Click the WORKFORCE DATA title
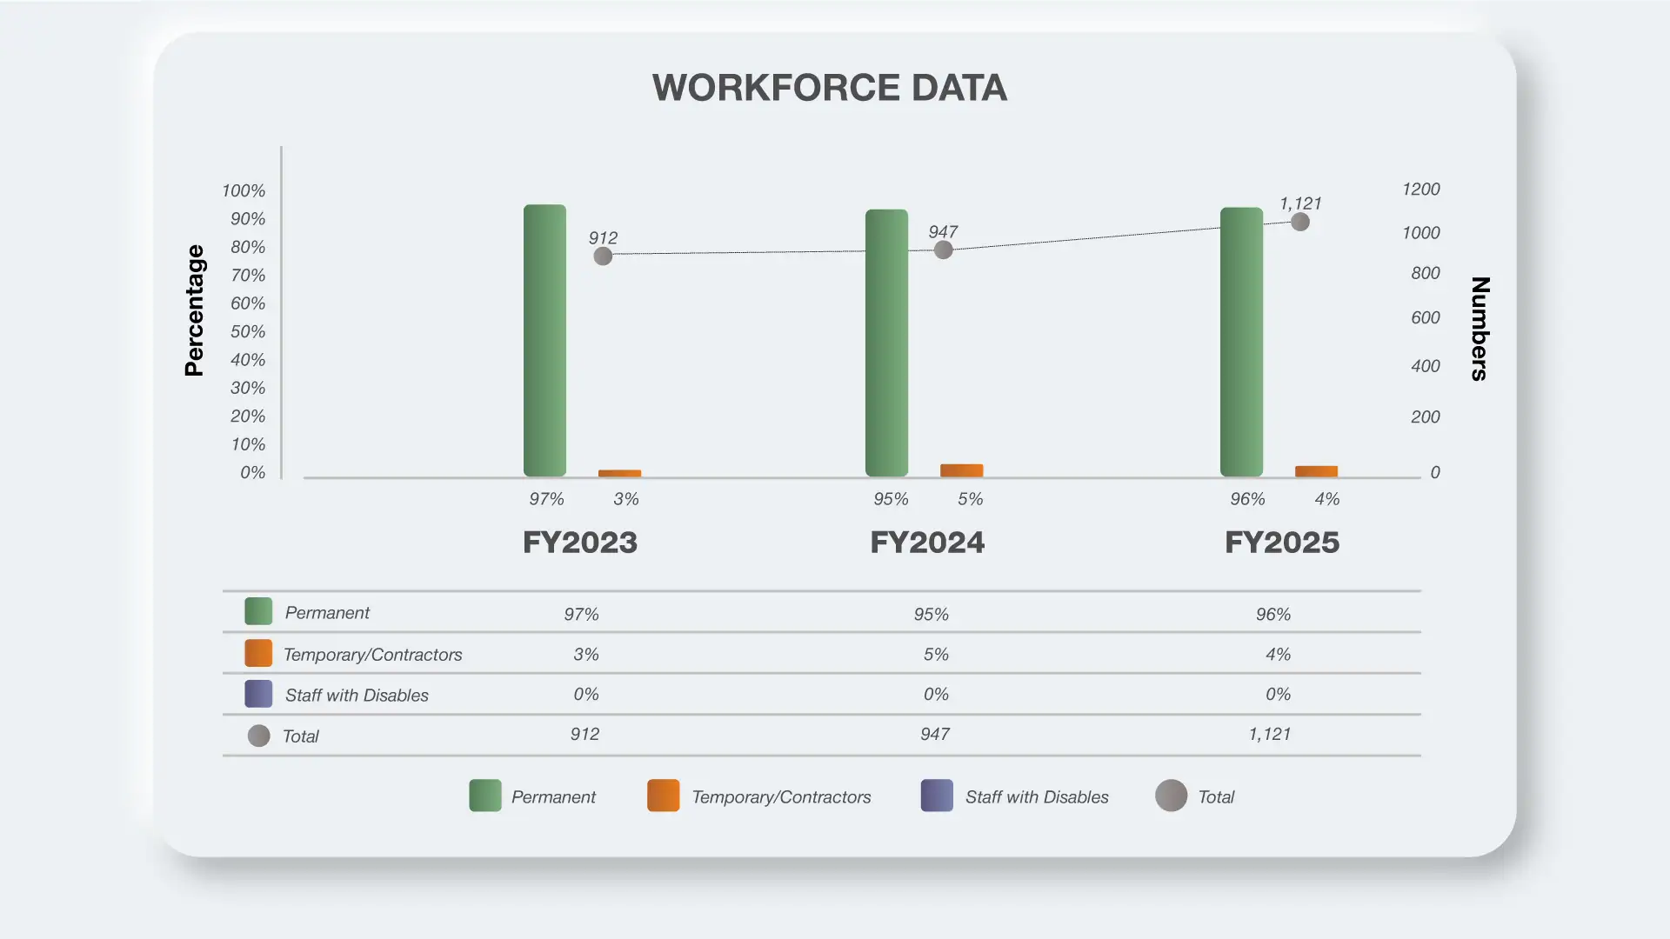This screenshot has width=1670, height=939. tap(830, 88)
